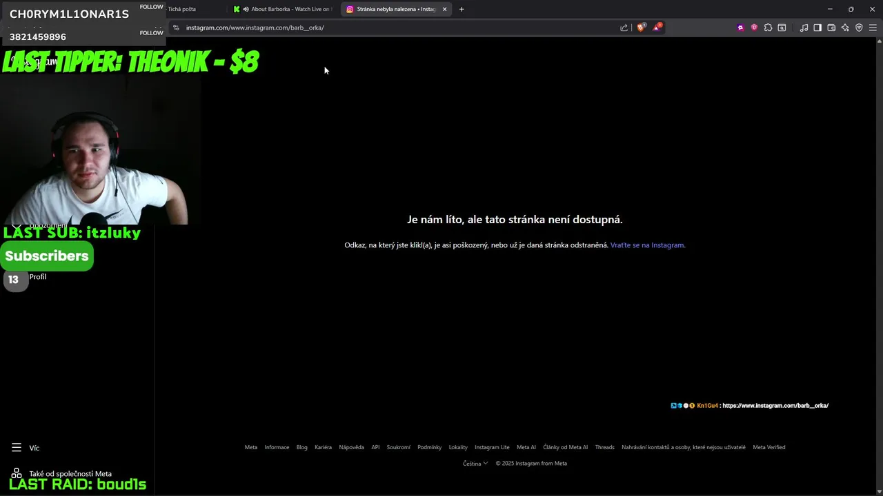Viewport: 883px width, 496px height.
Task: Open the site settings icon in address bar
Action: [x=176, y=28]
